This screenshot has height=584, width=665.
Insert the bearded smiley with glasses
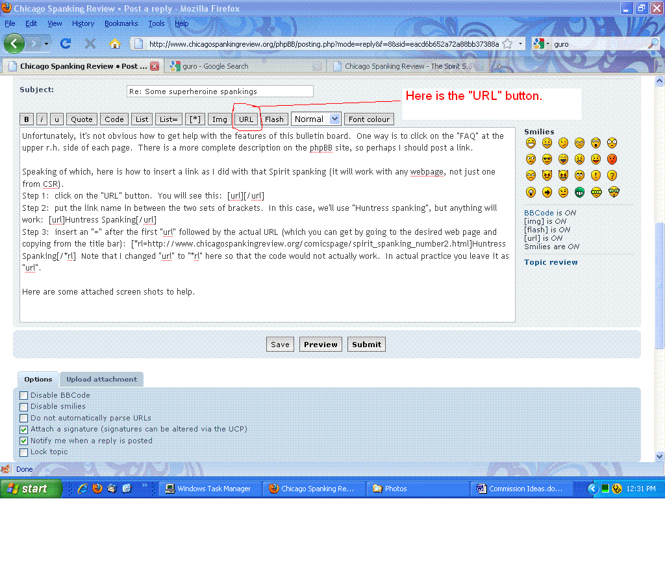tap(614, 193)
